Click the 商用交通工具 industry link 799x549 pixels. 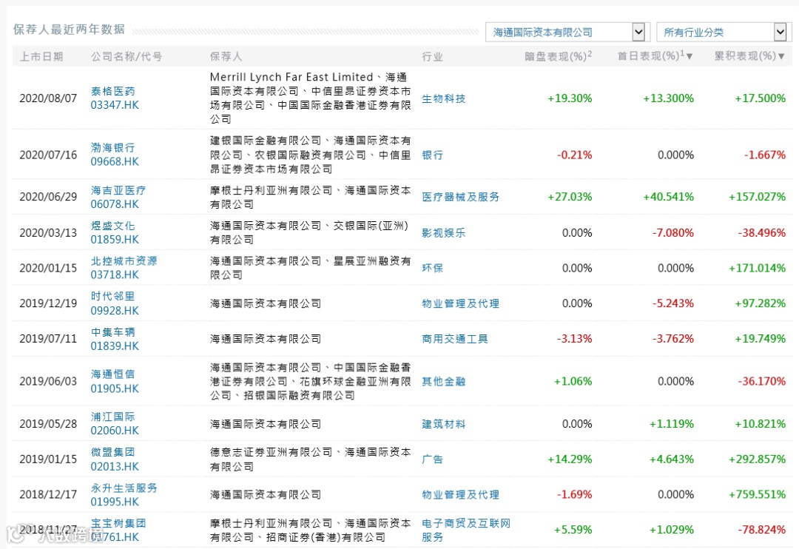[x=454, y=339]
